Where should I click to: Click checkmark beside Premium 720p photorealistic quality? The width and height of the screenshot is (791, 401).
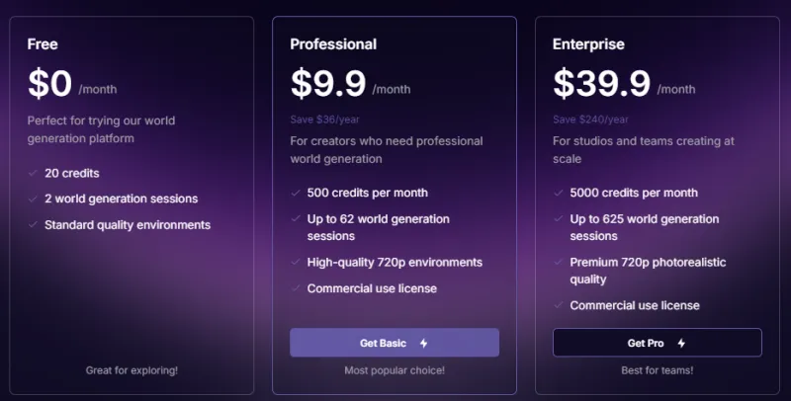point(559,263)
